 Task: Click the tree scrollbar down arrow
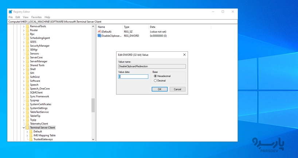point(93,139)
